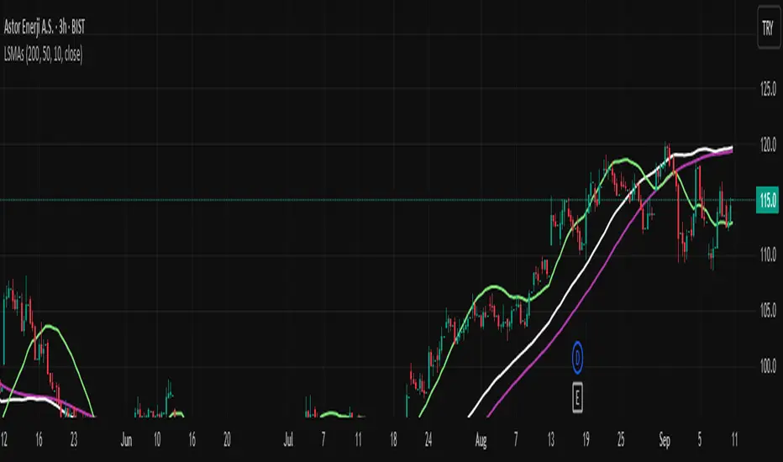Image resolution: width=783 pixels, height=462 pixels.
Task: Click the 13 date label on time axis
Action: point(551,440)
